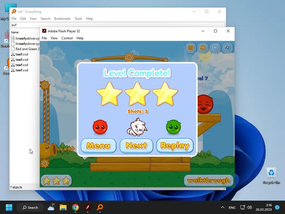
Task: Open the clock and date in taskbar
Action: [x=264, y=207]
